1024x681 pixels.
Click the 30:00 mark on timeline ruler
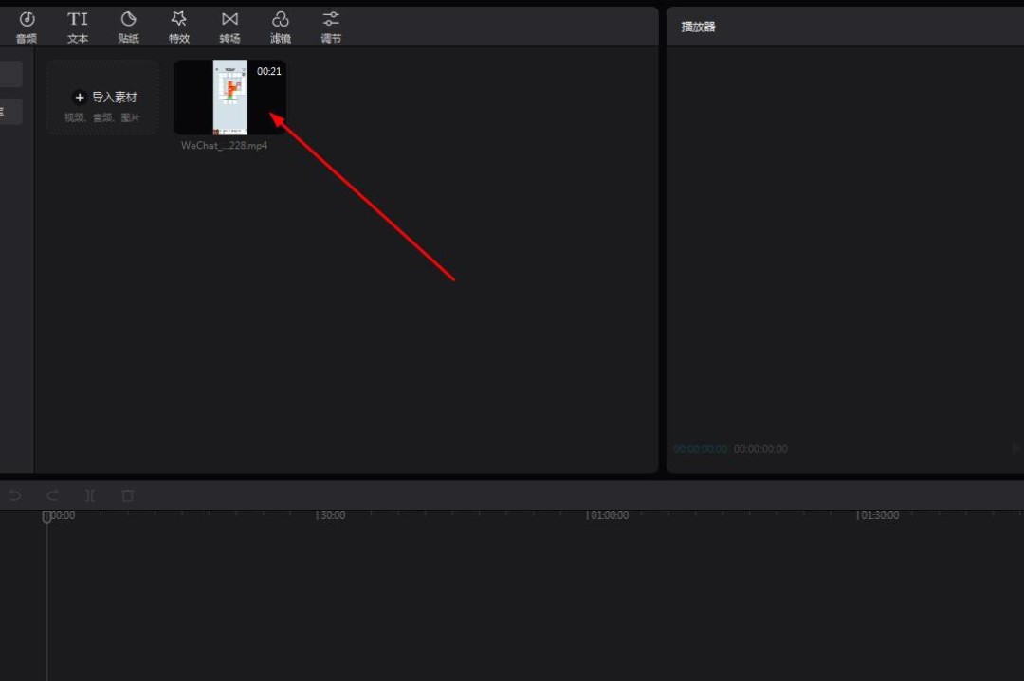(331, 516)
